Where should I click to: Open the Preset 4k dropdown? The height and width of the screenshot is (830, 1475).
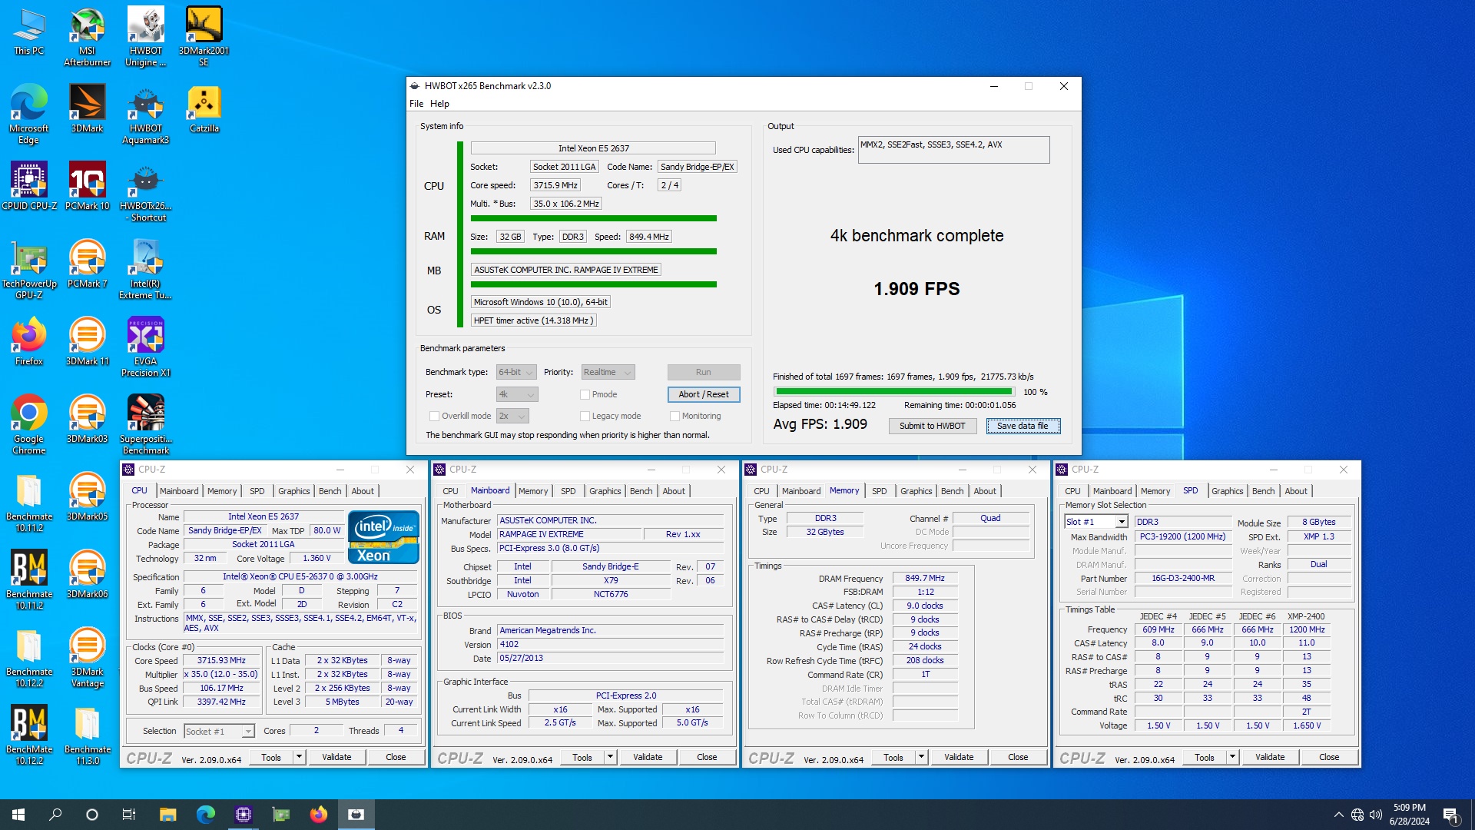pyautogui.click(x=517, y=394)
